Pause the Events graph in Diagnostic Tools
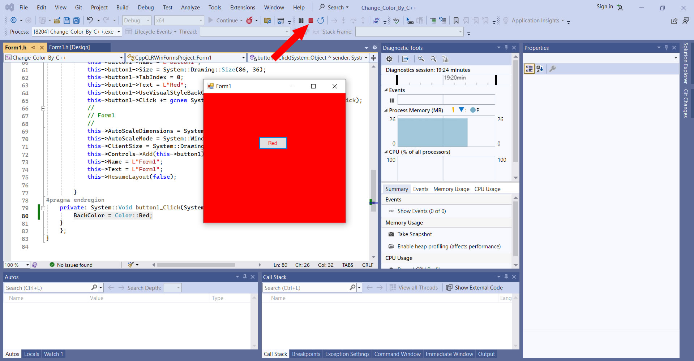Viewport: 694px width, 361px height. (x=392, y=100)
